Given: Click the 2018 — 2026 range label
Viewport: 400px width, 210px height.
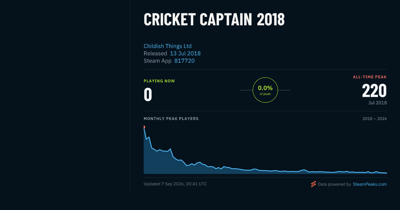Looking at the screenshot, I should click(x=375, y=119).
